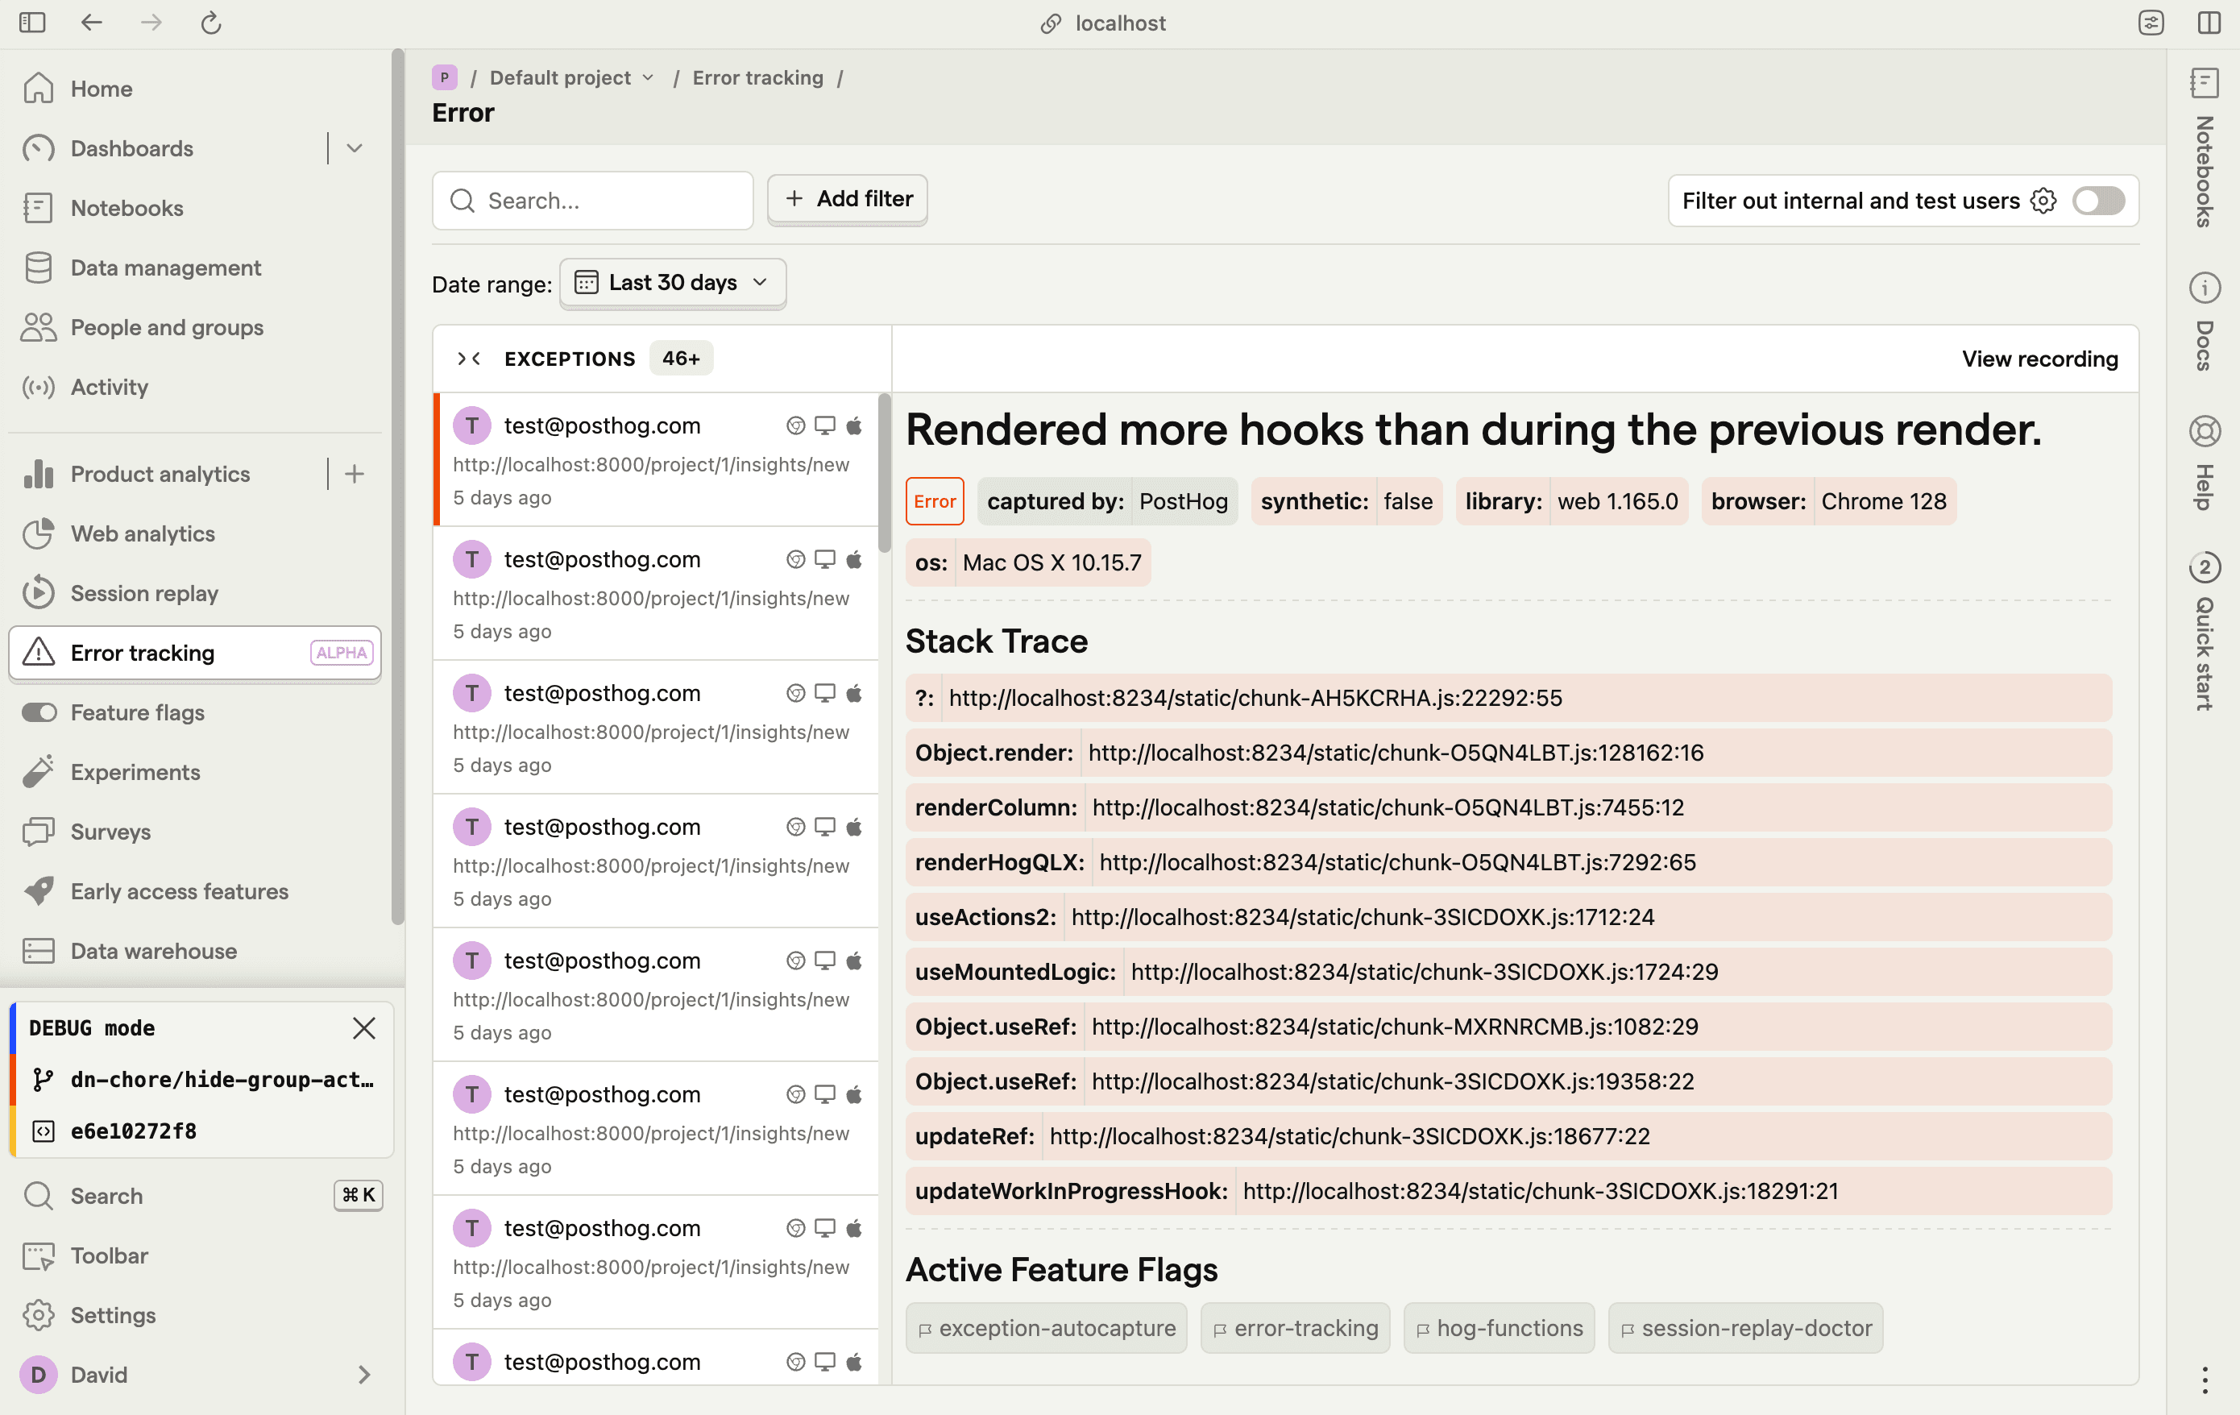The height and width of the screenshot is (1415, 2240).
Task: Select the Web analytics icon in sidebar
Action: pos(38,533)
